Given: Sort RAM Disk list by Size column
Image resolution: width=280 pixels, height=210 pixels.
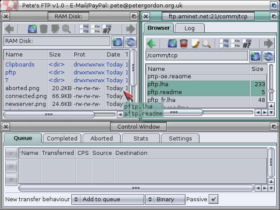Looking at the screenshot, I should 60,54.
